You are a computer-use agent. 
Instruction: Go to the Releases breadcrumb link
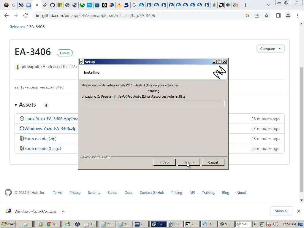17,27
